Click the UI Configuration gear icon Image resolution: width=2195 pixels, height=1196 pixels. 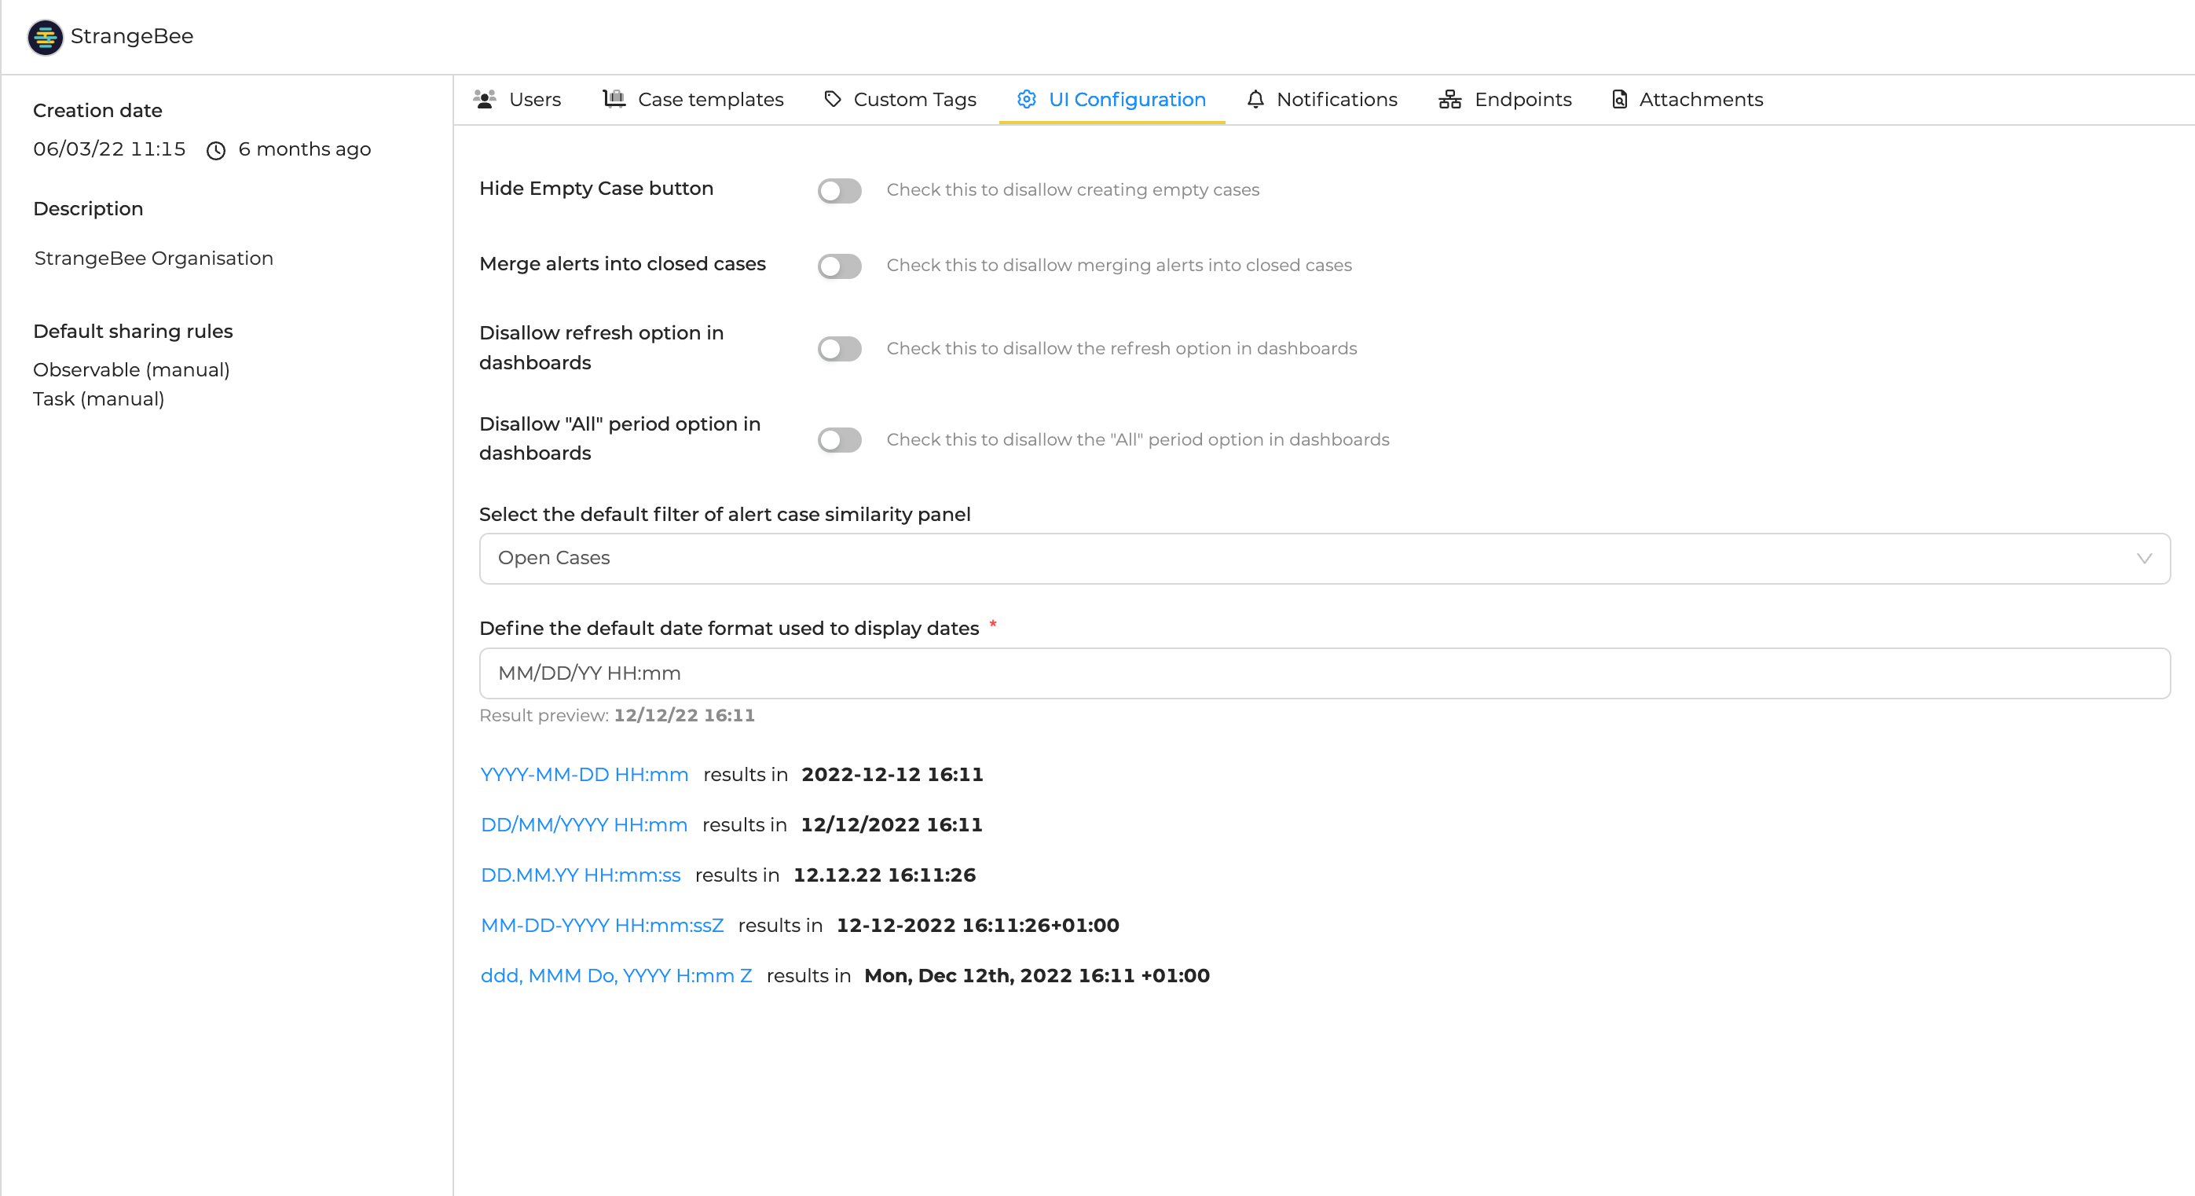pos(1027,100)
